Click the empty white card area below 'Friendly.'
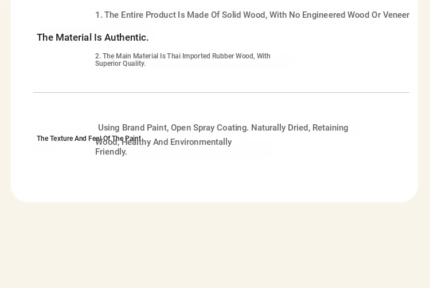 214,179
